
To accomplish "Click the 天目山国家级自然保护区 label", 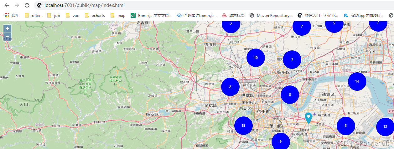I will (86, 86).
